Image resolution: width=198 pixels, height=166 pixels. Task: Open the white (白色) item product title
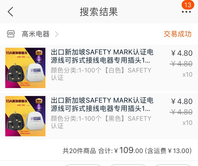[102, 56]
